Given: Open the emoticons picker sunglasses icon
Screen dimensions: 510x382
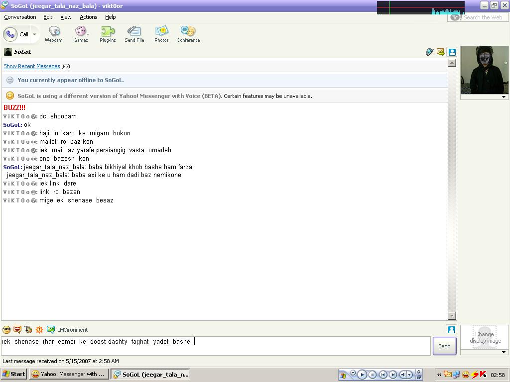Looking at the screenshot, I should click(6, 330).
